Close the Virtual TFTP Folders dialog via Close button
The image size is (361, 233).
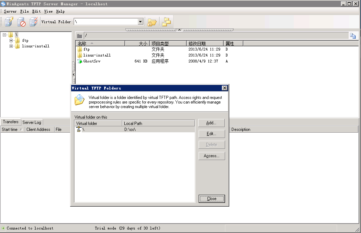pyautogui.click(x=211, y=199)
